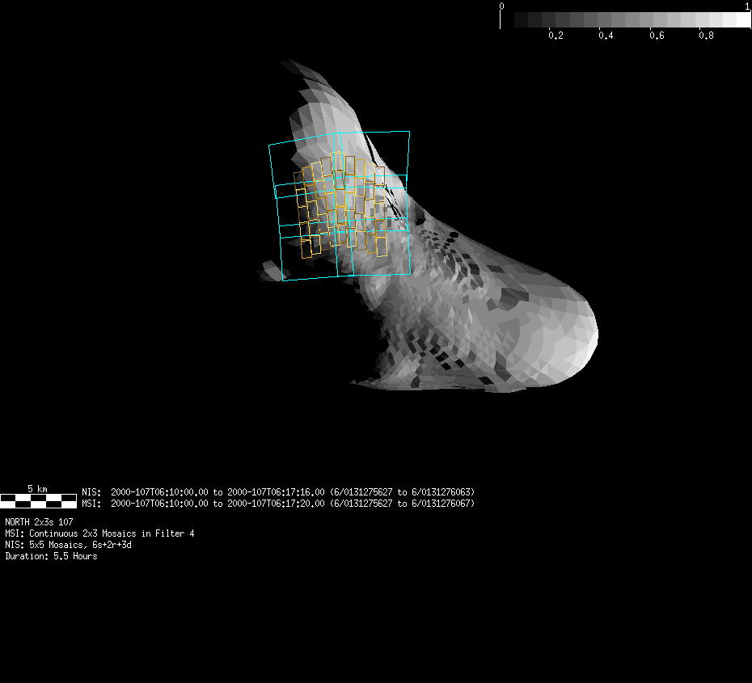Click bottom-right corner of cyan footprint grid
Image resolution: width=752 pixels, height=683 pixels.
click(411, 273)
